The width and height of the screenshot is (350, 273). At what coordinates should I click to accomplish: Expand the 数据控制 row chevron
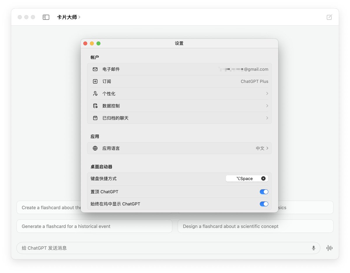pyautogui.click(x=267, y=106)
